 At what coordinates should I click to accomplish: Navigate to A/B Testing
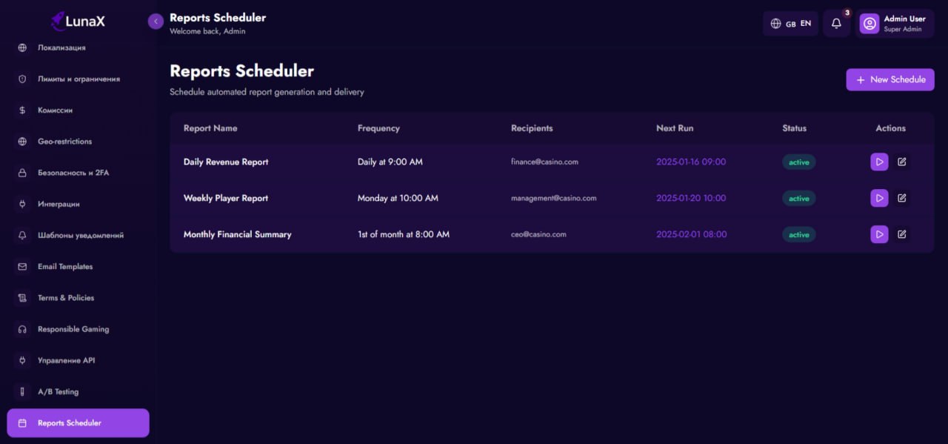point(78,391)
